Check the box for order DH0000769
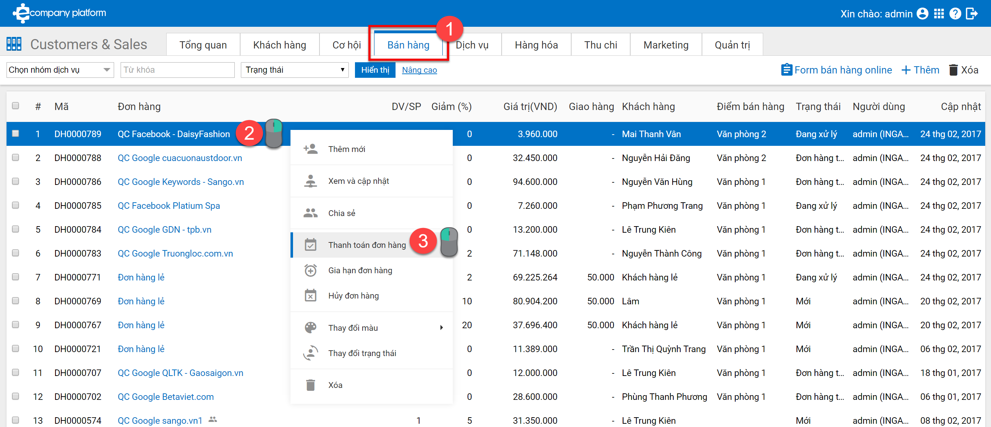 pos(15,300)
